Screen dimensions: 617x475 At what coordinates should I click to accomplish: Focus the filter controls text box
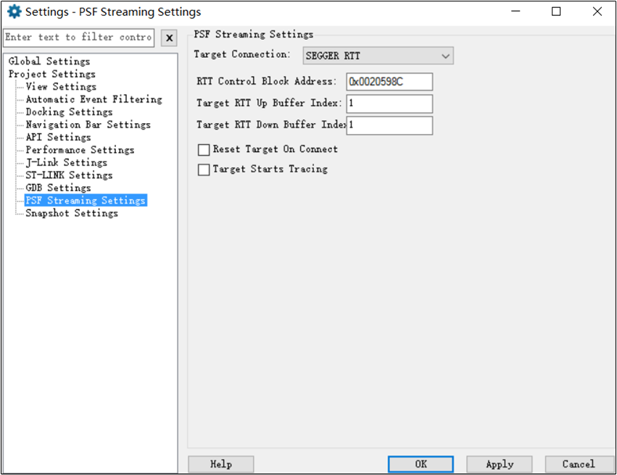pyautogui.click(x=78, y=38)
